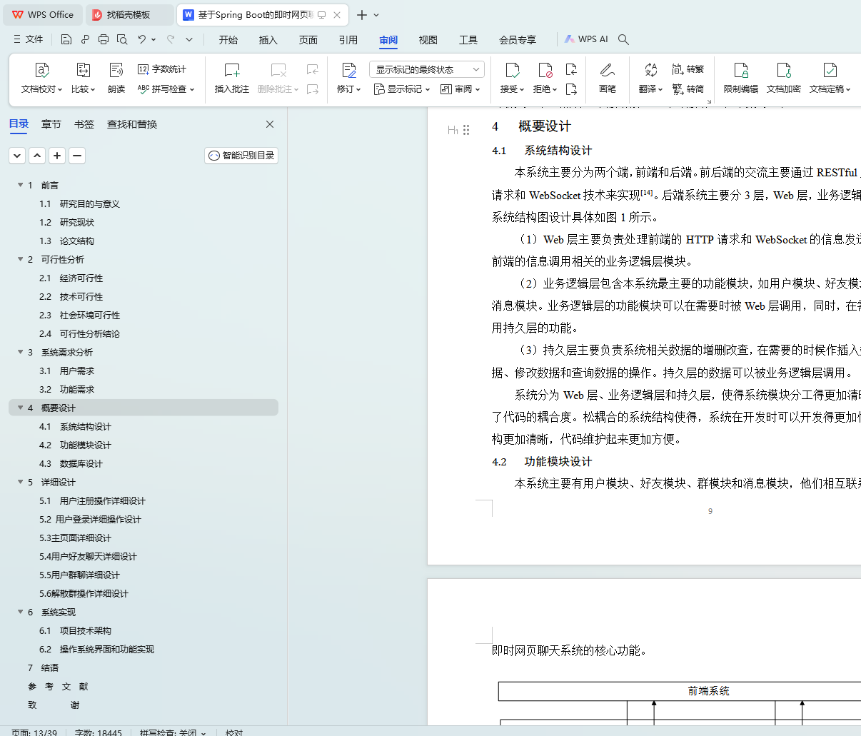
Task: Switch to 书签 tab in navigation pane
Action: click(84, 124)
